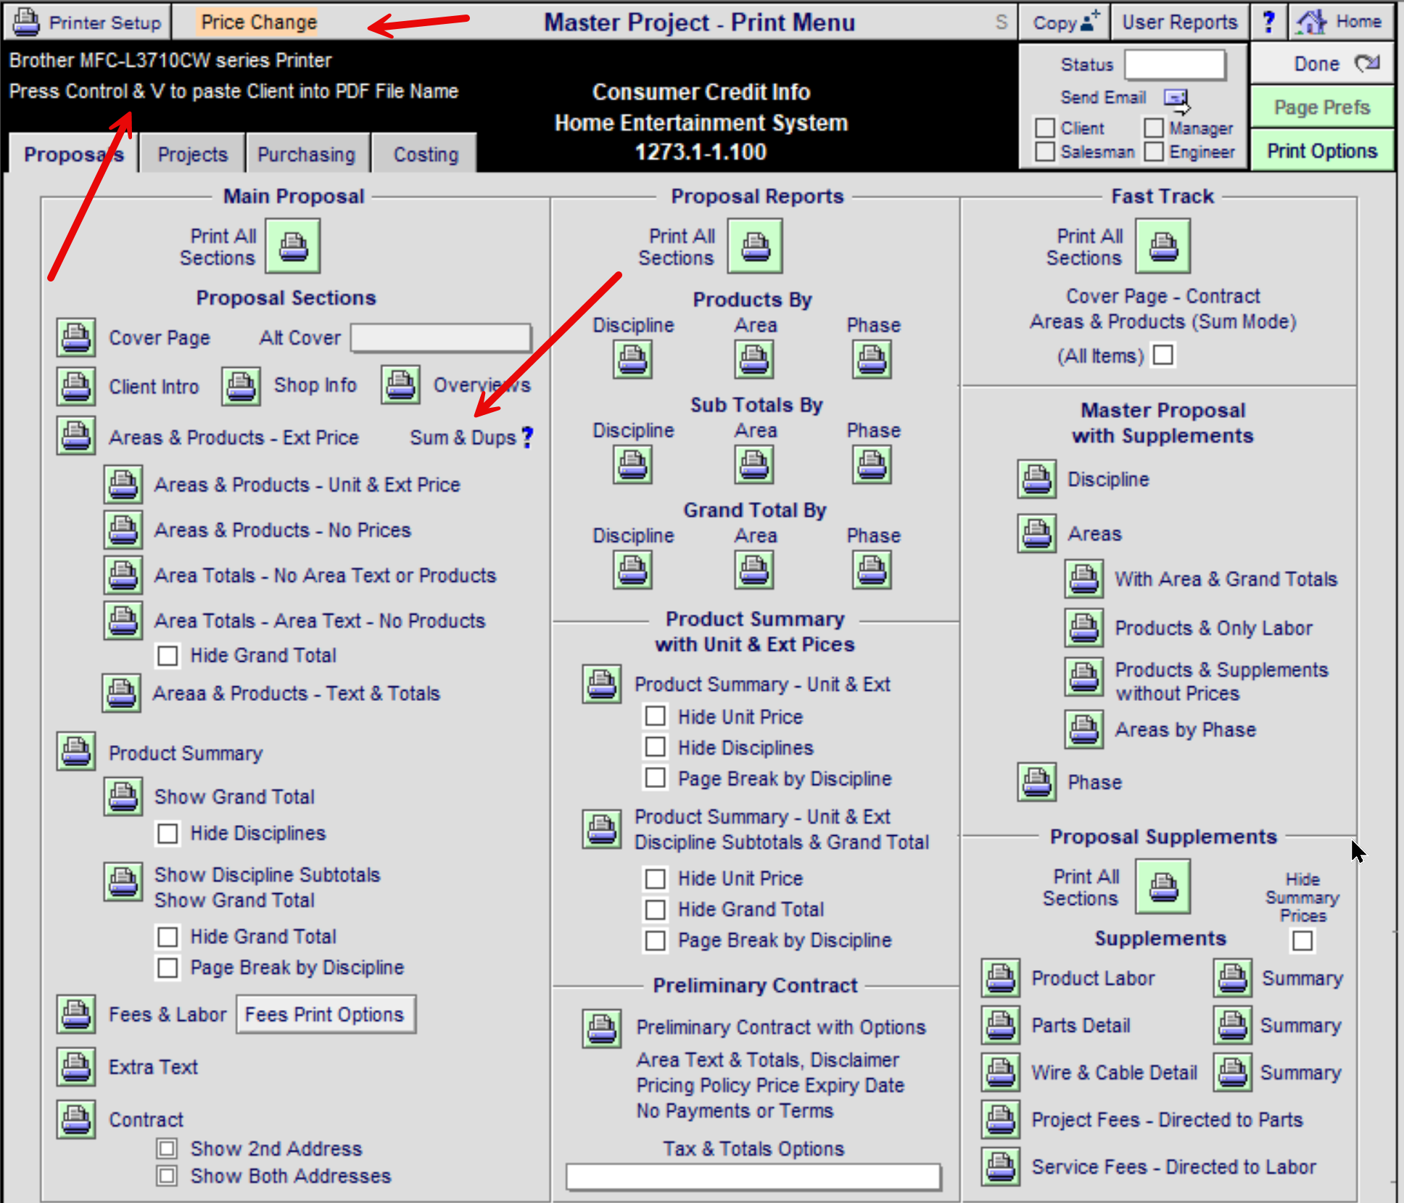The width and height of the screenshot is (1404, 1203).
Task: Switch to the Proposals tab
Action: 73,154
